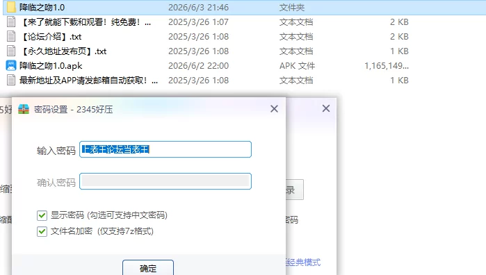486x275 pixels.
Task: Click the date 2026/6/2 22:00
Action: point(198,66)
